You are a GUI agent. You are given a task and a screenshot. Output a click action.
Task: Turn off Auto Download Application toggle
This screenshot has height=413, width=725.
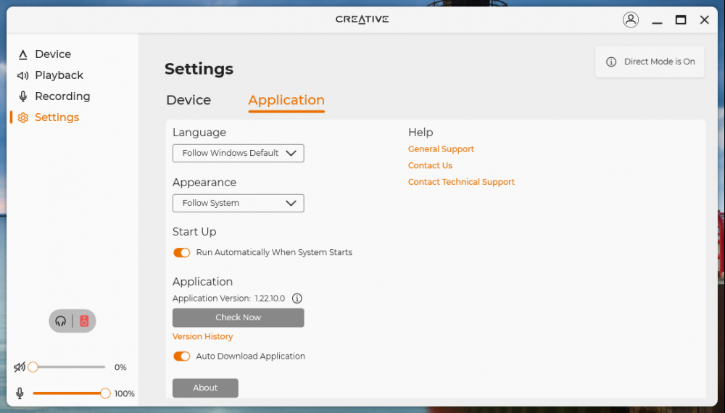click(x=181, y=356)
